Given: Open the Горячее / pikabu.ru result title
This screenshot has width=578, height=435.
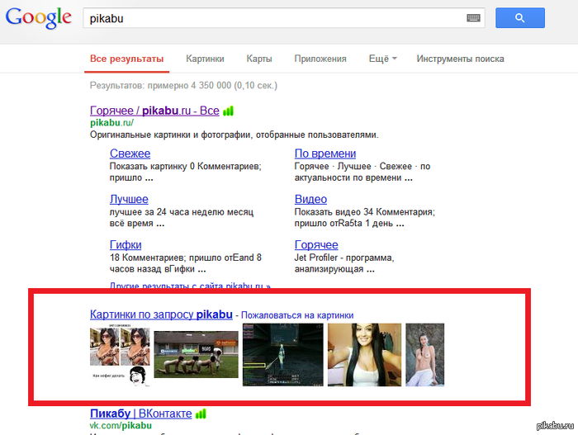Looking at the screenshot, I should (x=154, y=111).
